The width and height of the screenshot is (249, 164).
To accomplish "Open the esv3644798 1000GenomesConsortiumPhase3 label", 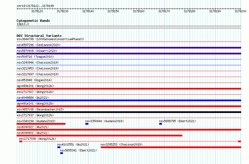I will (50, 39).
